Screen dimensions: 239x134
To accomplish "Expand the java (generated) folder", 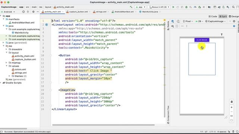I will 3,42.
